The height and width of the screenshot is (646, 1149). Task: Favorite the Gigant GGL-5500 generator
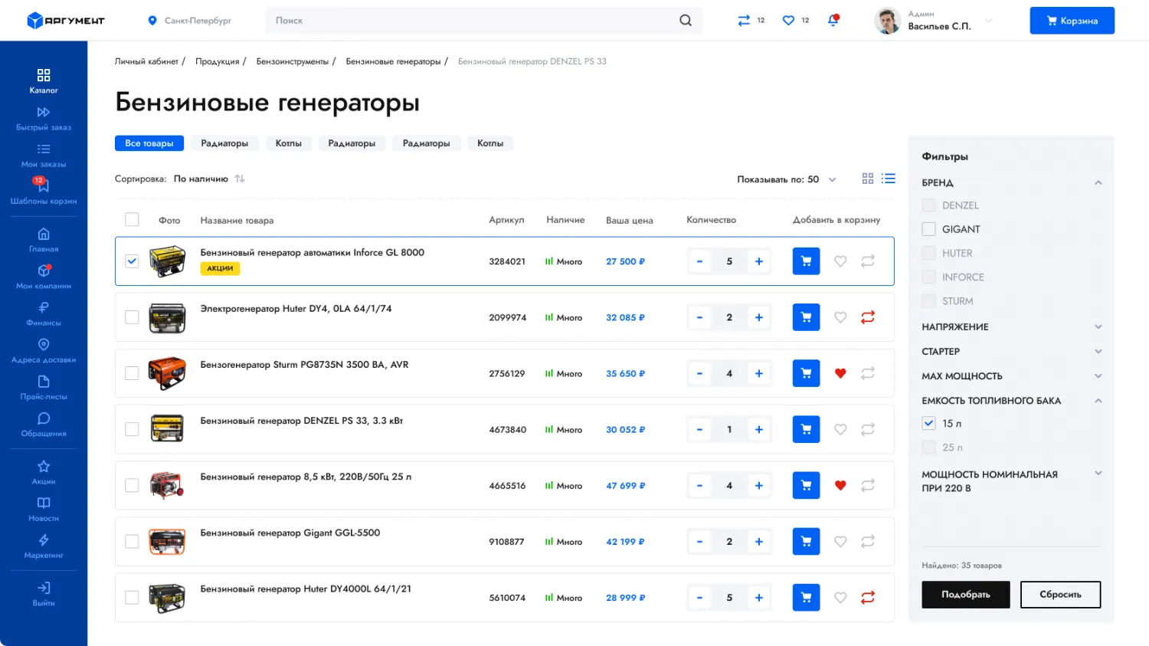[840, 542]
